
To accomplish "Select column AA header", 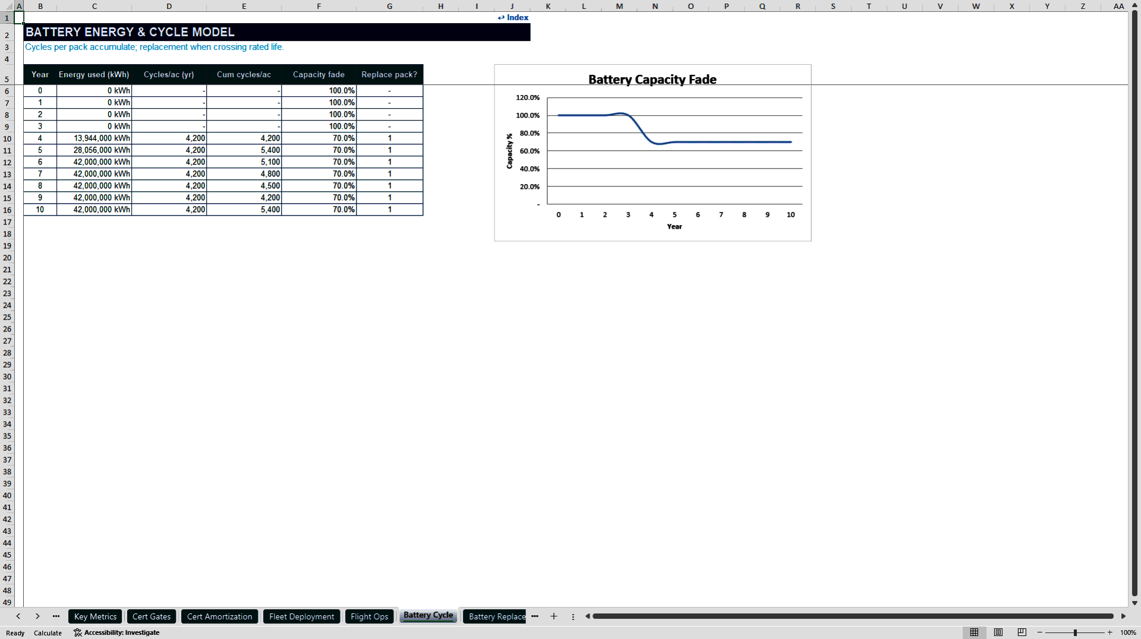I will (x=1118, y=6).
